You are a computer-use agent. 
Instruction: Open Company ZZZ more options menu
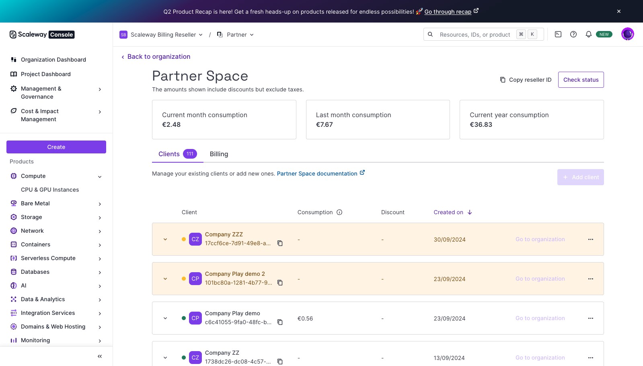(591, 239)
